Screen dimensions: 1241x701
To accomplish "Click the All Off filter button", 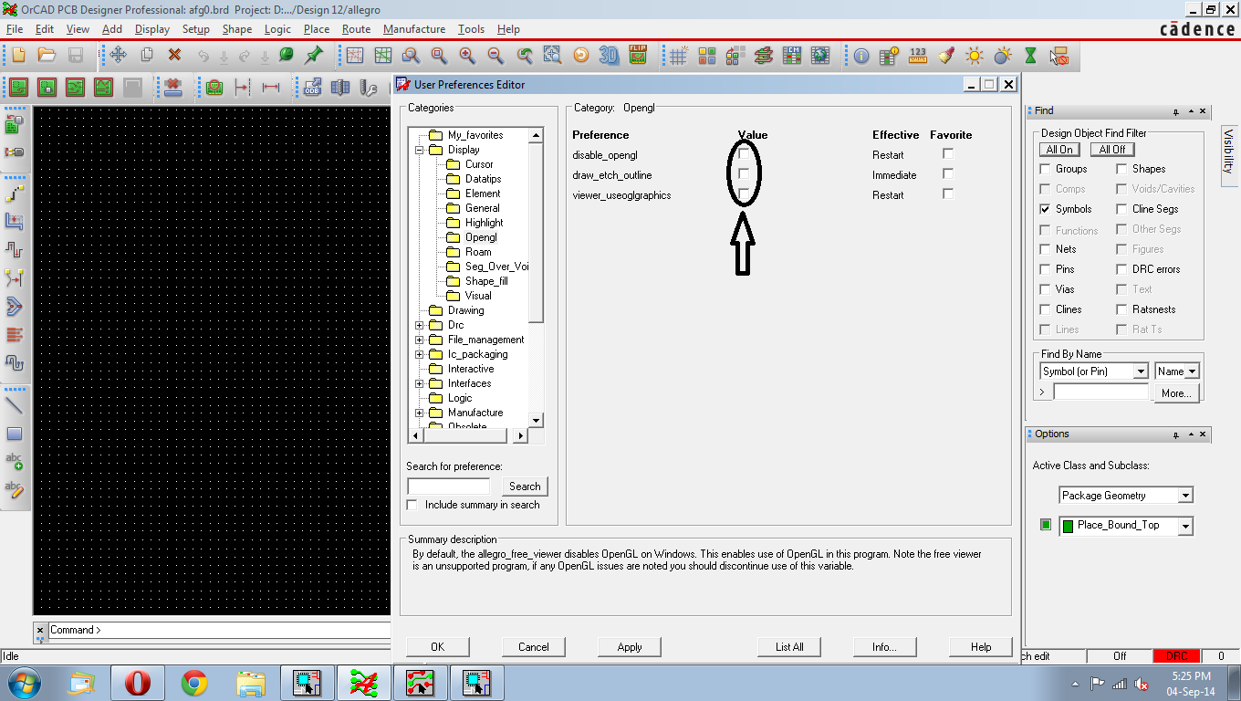I will pos(1111,150).
